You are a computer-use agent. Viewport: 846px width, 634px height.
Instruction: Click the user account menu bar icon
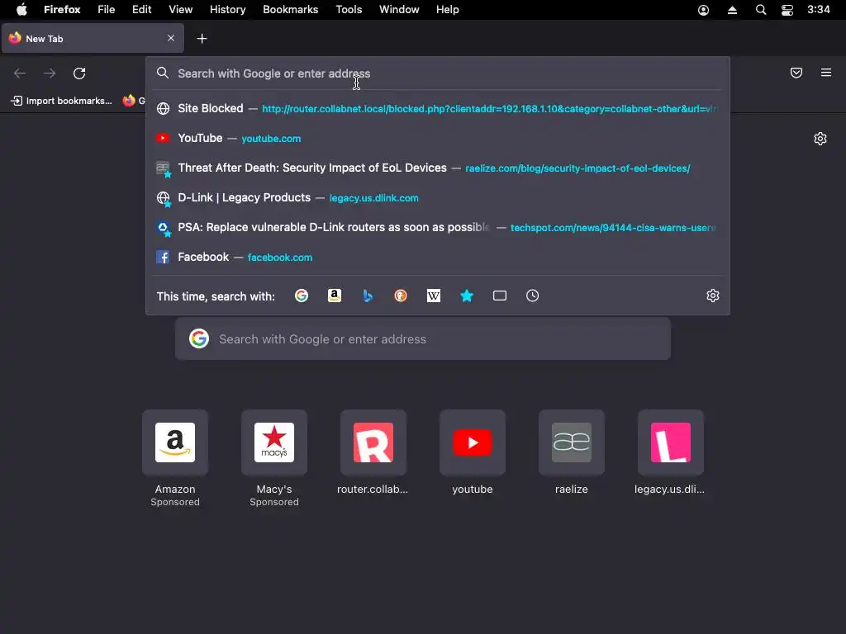[x=704, y=10]
